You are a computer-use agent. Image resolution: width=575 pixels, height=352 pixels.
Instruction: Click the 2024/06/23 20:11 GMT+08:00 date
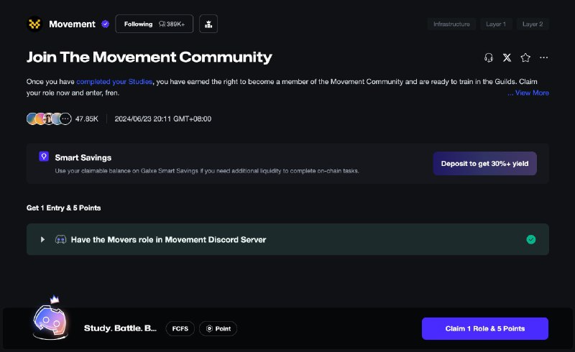click(163, 119)
